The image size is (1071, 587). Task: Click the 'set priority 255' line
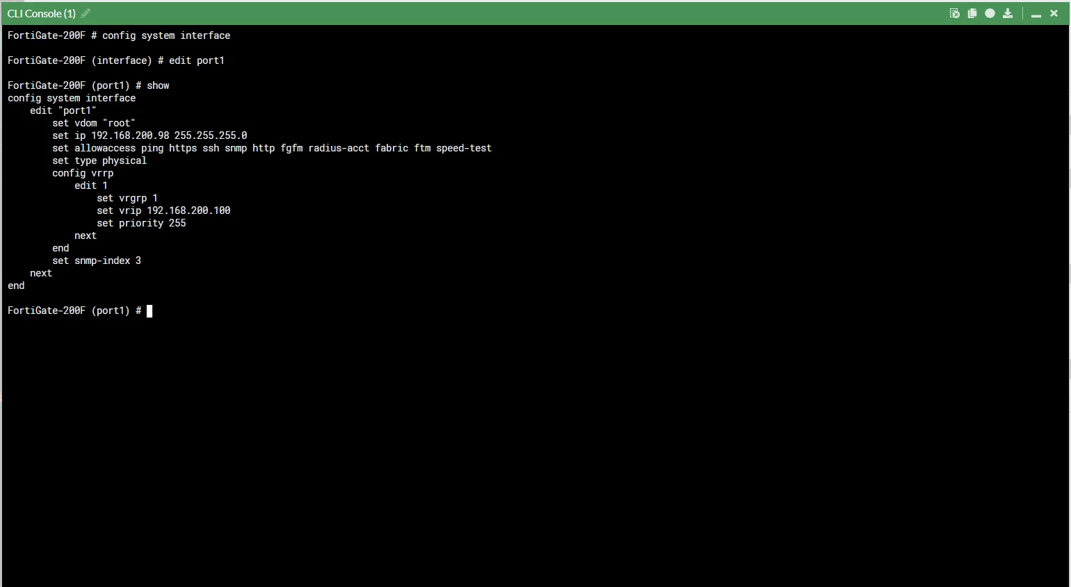click(141, 223)
